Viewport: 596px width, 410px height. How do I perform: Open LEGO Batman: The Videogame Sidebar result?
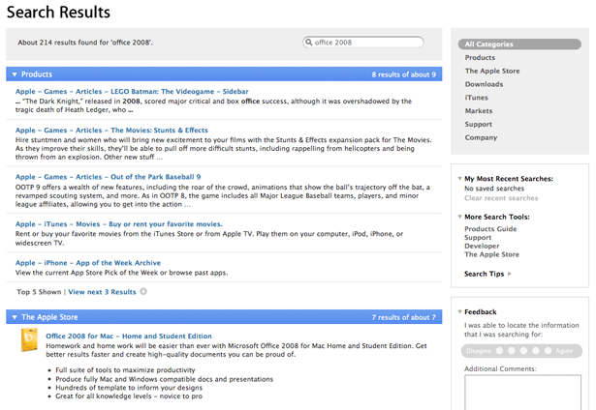pyautogui.click(x=132, y=92)
